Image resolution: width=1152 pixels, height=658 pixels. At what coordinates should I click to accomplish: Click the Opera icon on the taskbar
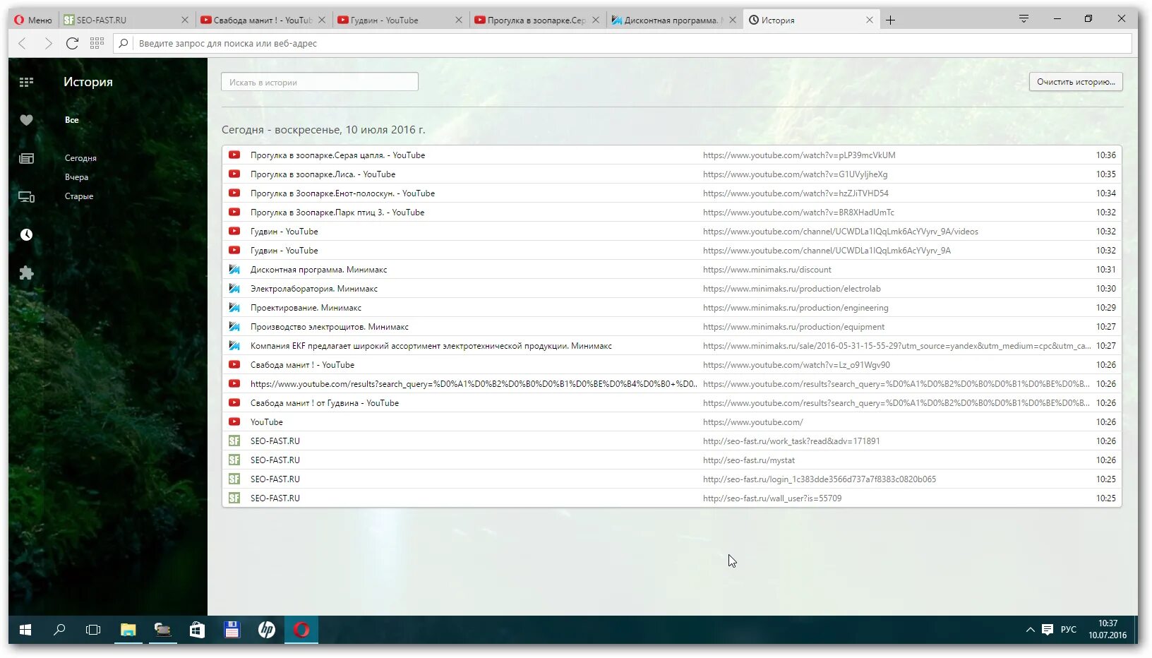[301, 630]
